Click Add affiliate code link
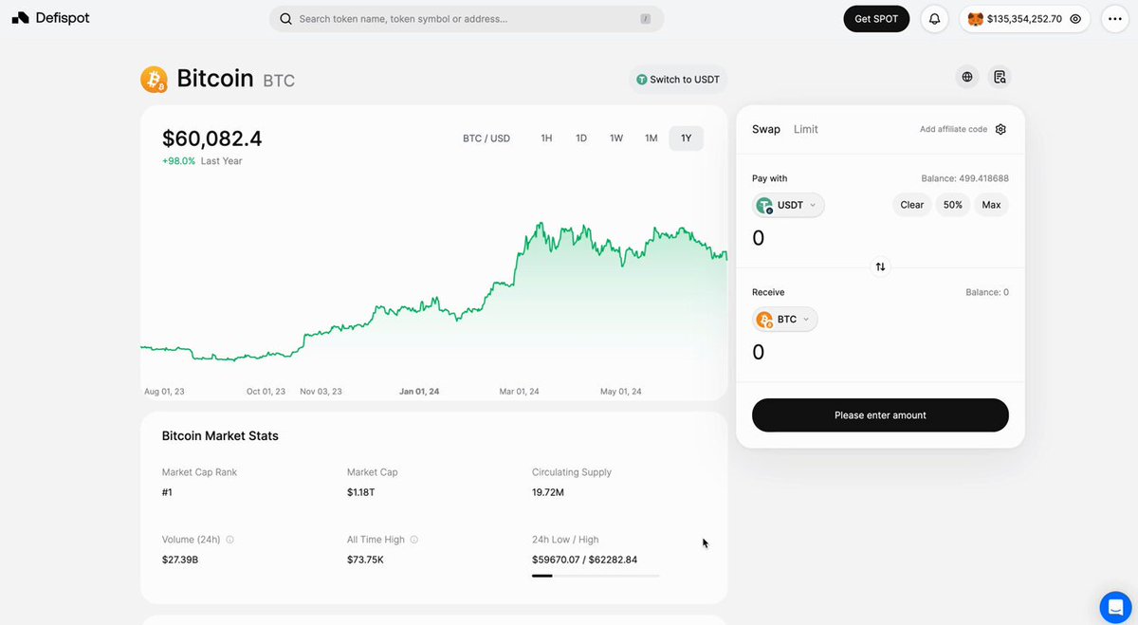Screen dimensions: 1138x625 953,129
